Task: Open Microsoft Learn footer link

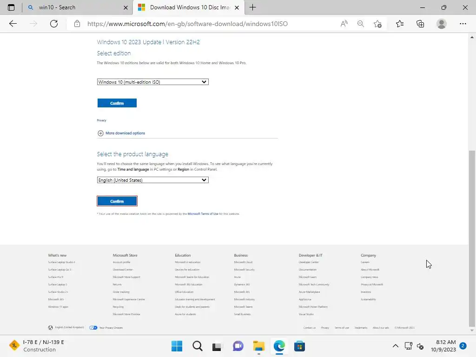Action: [x=308, y=277]
